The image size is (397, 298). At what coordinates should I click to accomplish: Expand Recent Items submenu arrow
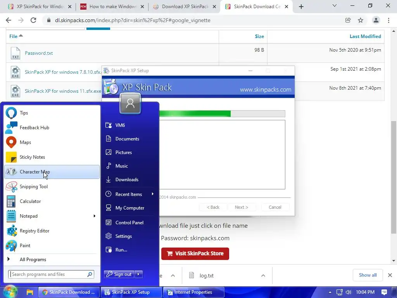pyautogui.click(x=152, y=194)
